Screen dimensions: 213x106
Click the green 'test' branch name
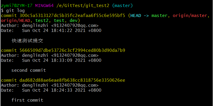59,20
